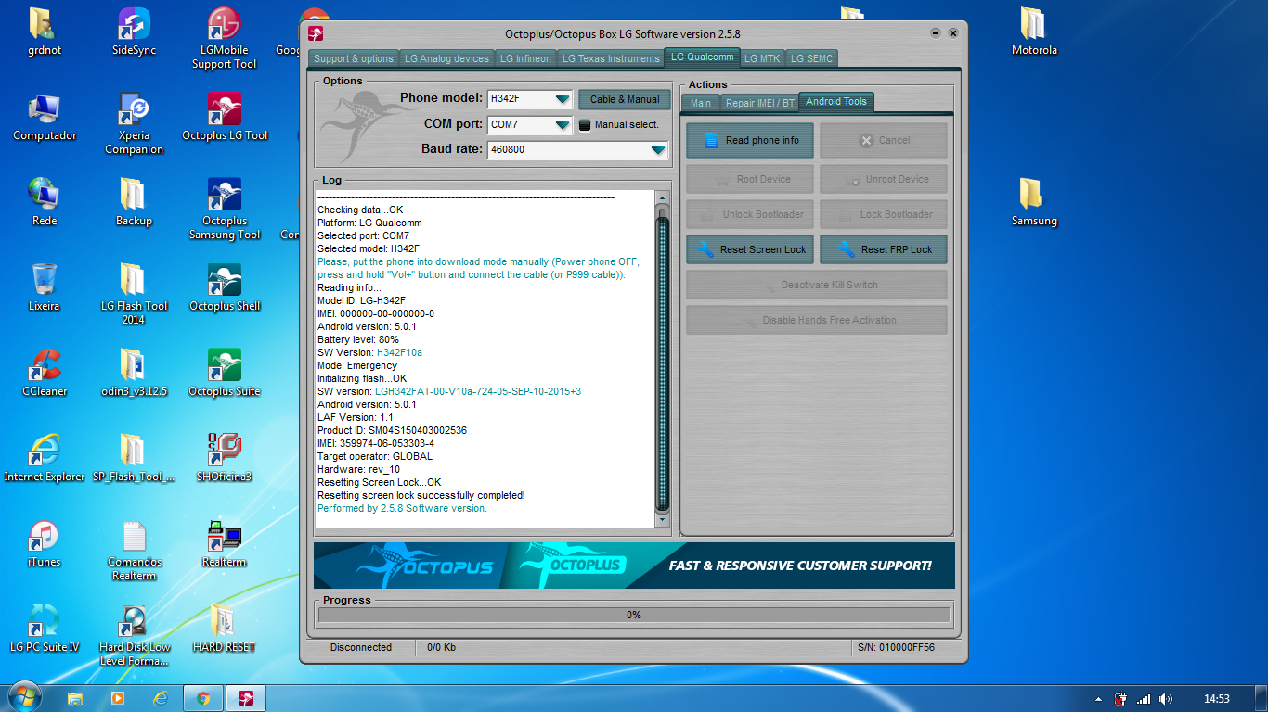Switch to the Main actions tab
The image size is (1268, 712).
coord(701,103)
